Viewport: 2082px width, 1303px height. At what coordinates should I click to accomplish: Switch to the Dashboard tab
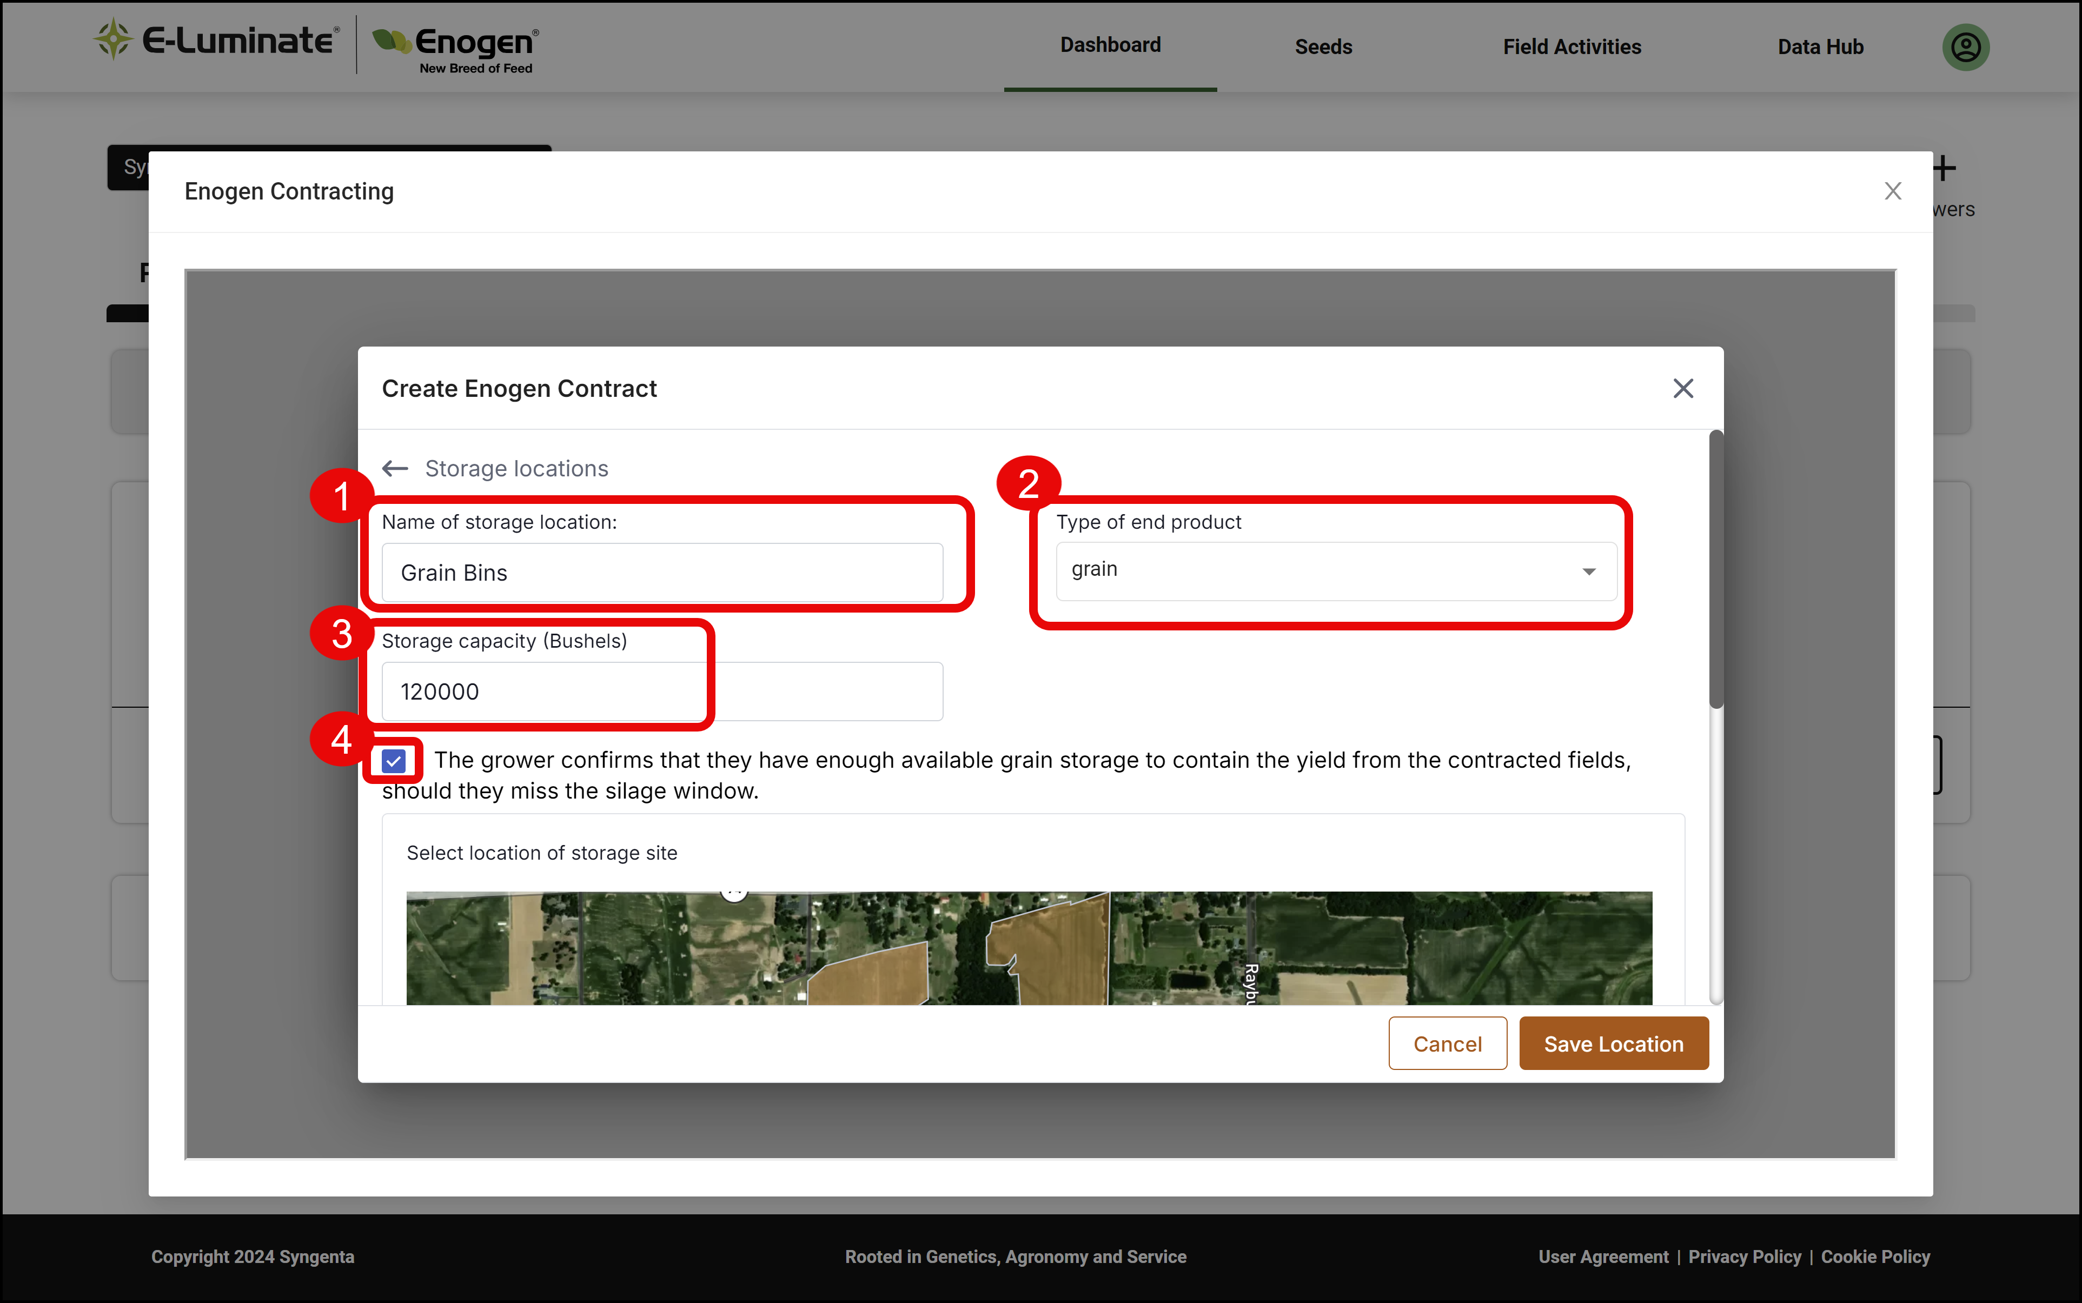click(x=1110, y=45)
